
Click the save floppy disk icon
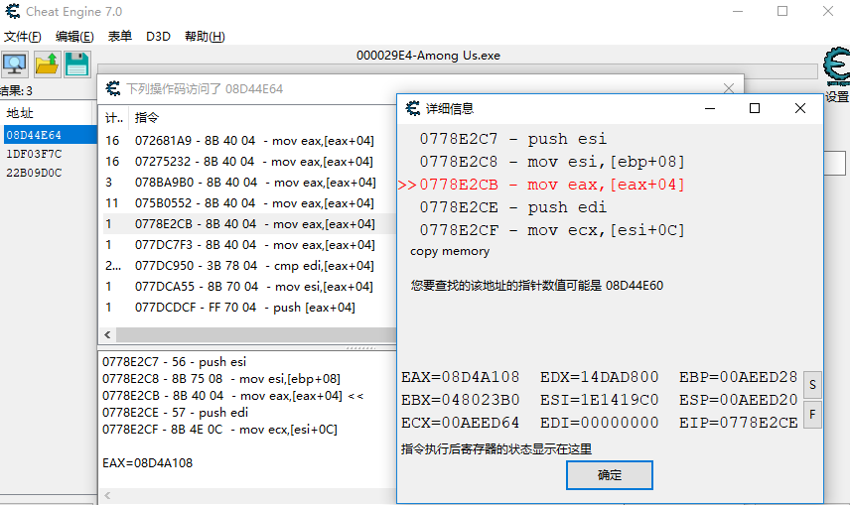point(77,63)
